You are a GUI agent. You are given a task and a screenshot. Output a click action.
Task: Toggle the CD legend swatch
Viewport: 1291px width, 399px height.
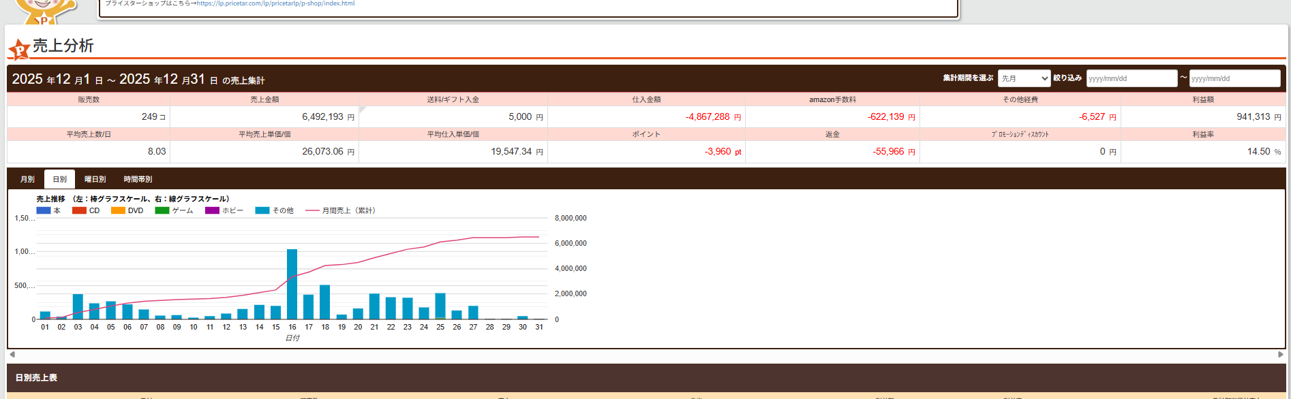pyautogui.click(x=79, y=211)
